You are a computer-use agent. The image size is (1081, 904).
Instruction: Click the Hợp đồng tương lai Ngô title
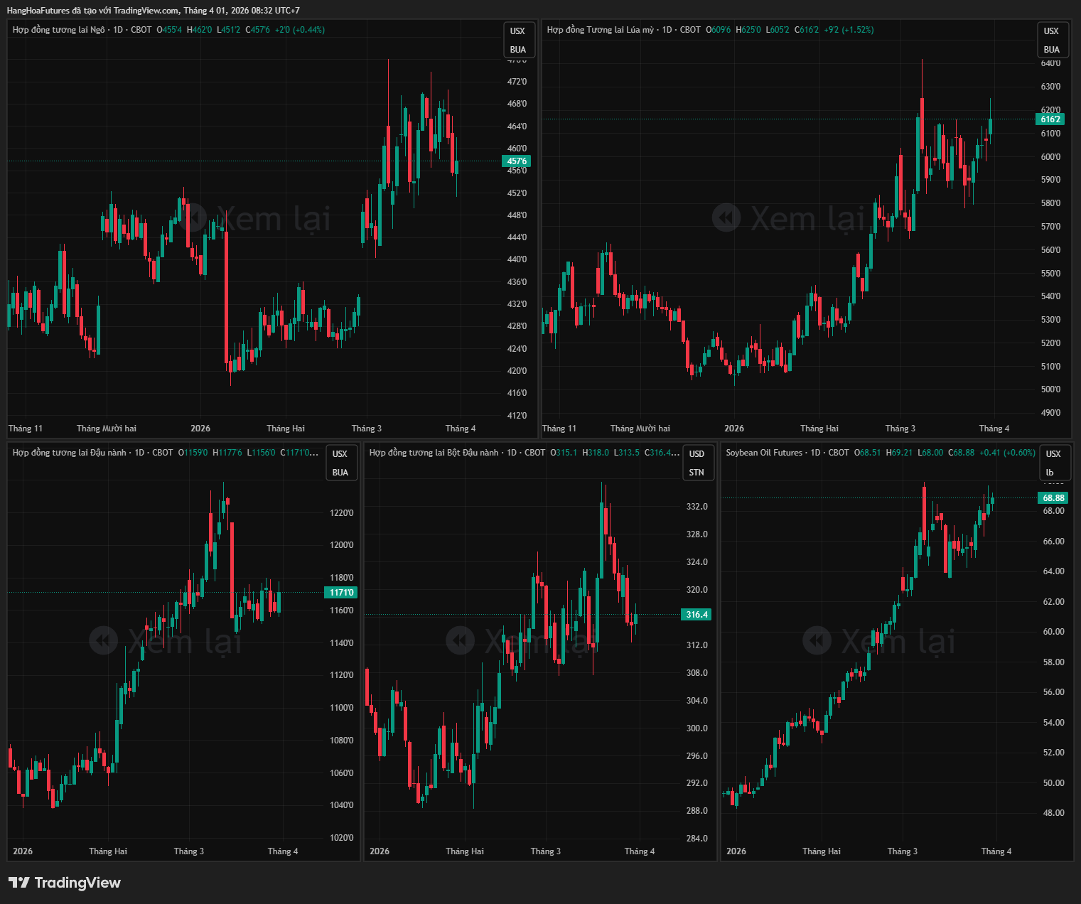coord(58,30)
